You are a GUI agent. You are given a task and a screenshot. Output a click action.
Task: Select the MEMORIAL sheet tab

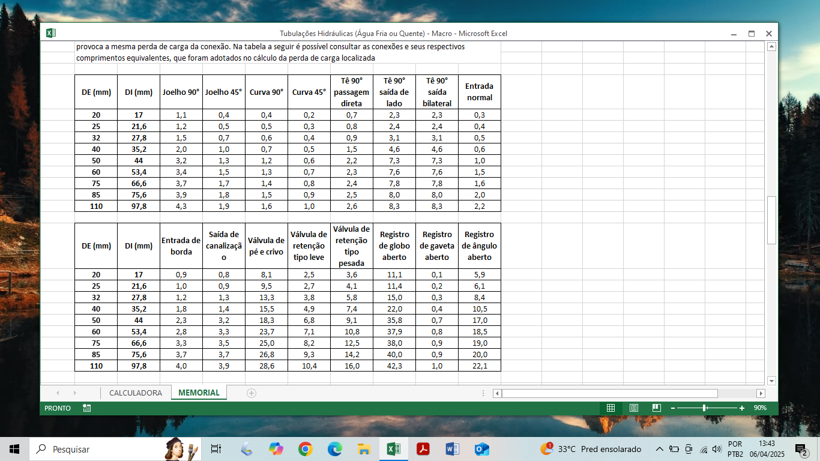(x=199, y=393)
